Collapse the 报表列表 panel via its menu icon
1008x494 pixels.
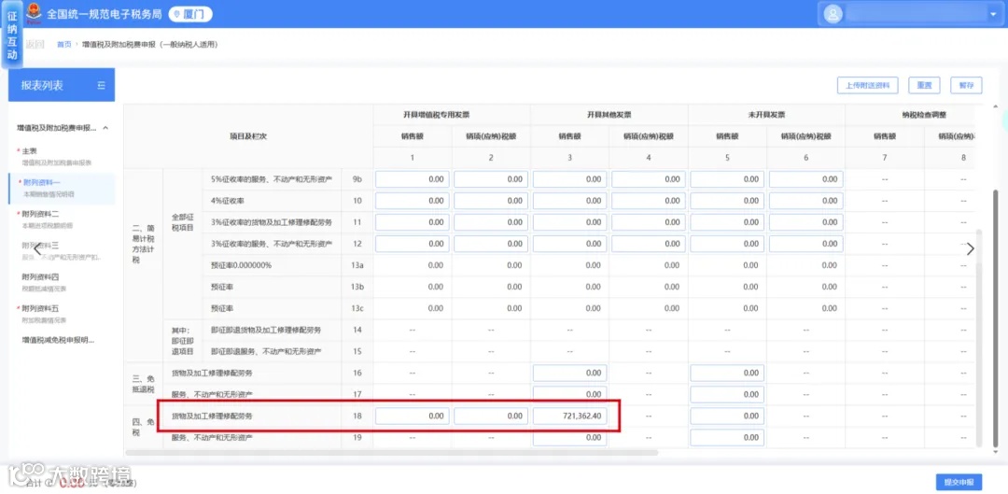coord(101,86)
